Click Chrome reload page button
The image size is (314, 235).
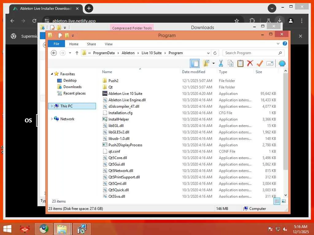[x=34, y=21]
